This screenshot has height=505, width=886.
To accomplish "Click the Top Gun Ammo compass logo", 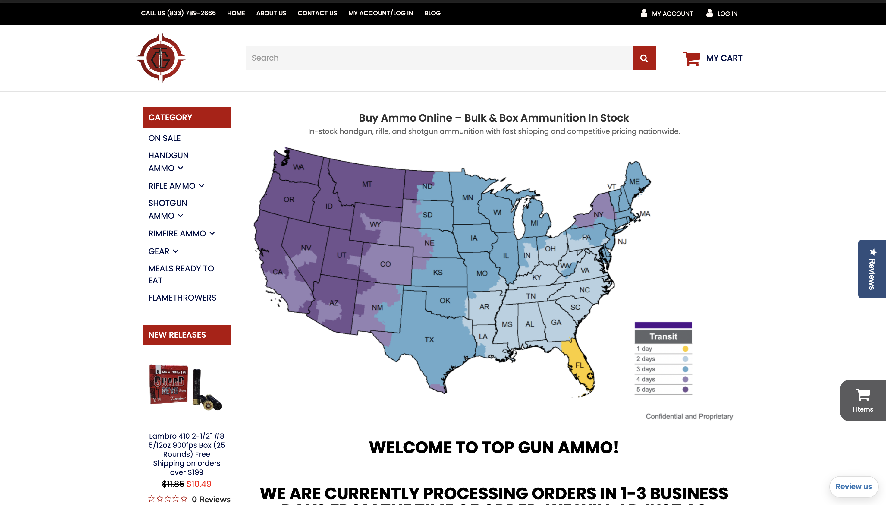I will coord(161,58).
